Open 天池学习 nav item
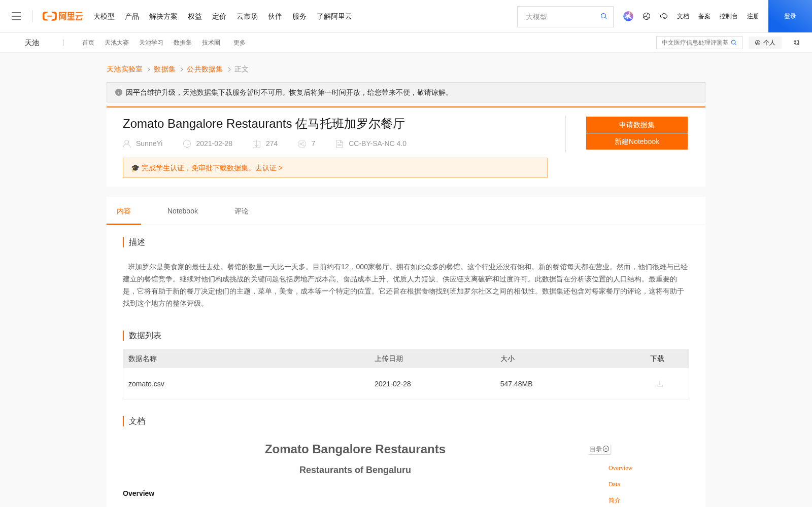The height and width of the screenshot is (507, 812). pos(151,43)
